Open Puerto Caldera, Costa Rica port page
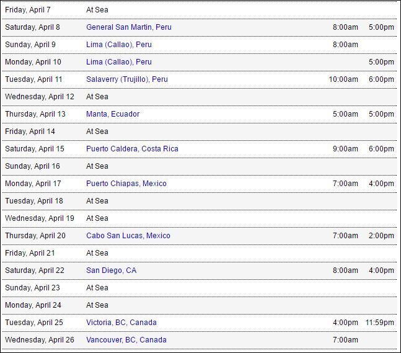Image resolution: width=401 pixels, height=353 pixels. pyautogui.click(x=132, y=149)
